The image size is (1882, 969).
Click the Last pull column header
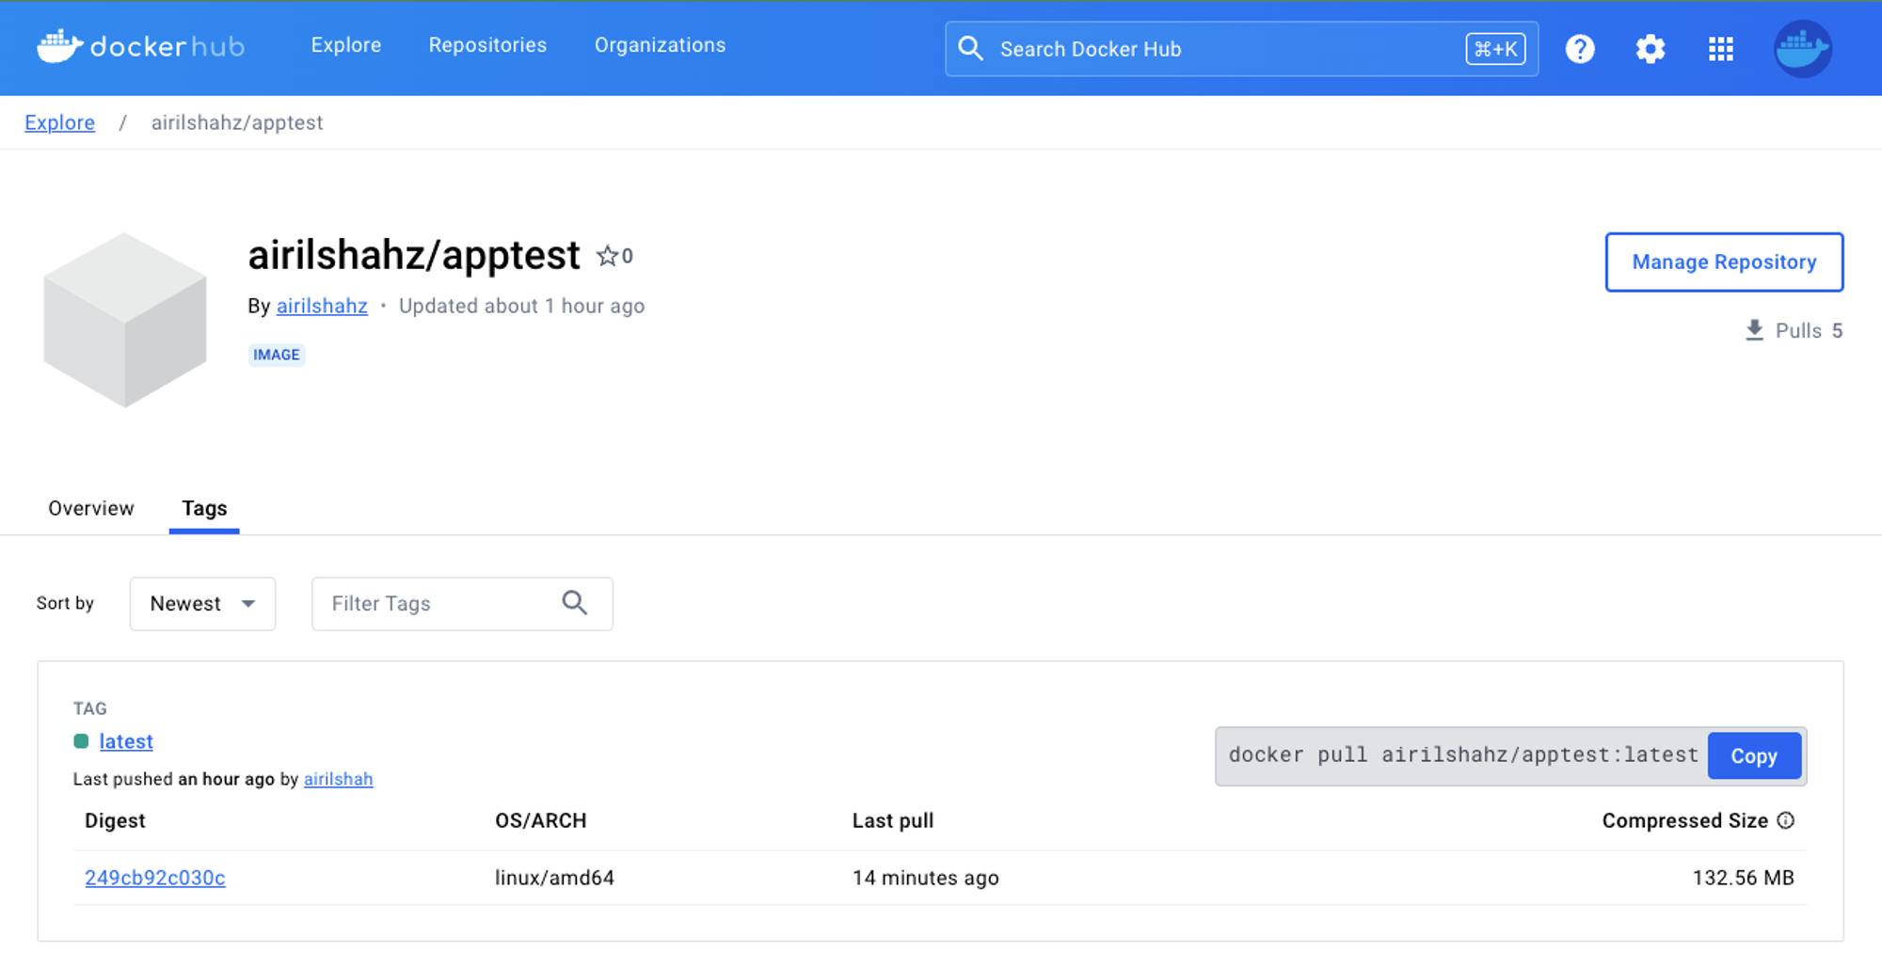coord(893,820)
